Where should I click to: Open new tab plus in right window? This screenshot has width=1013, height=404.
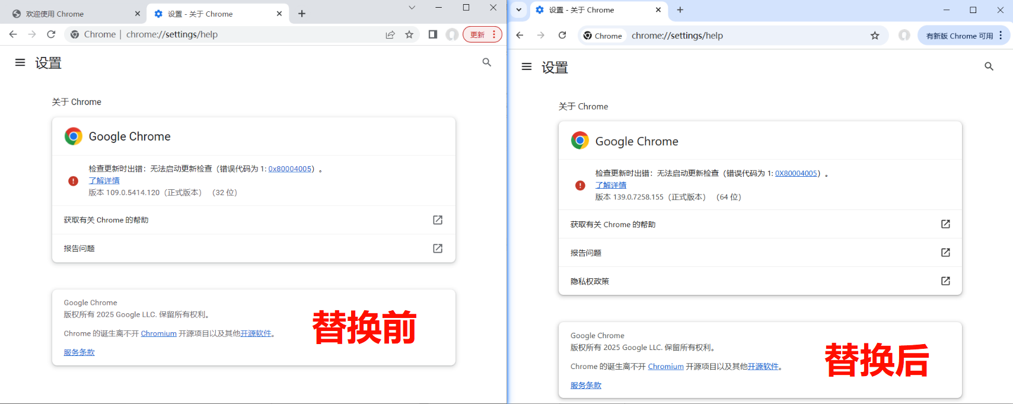680,10
